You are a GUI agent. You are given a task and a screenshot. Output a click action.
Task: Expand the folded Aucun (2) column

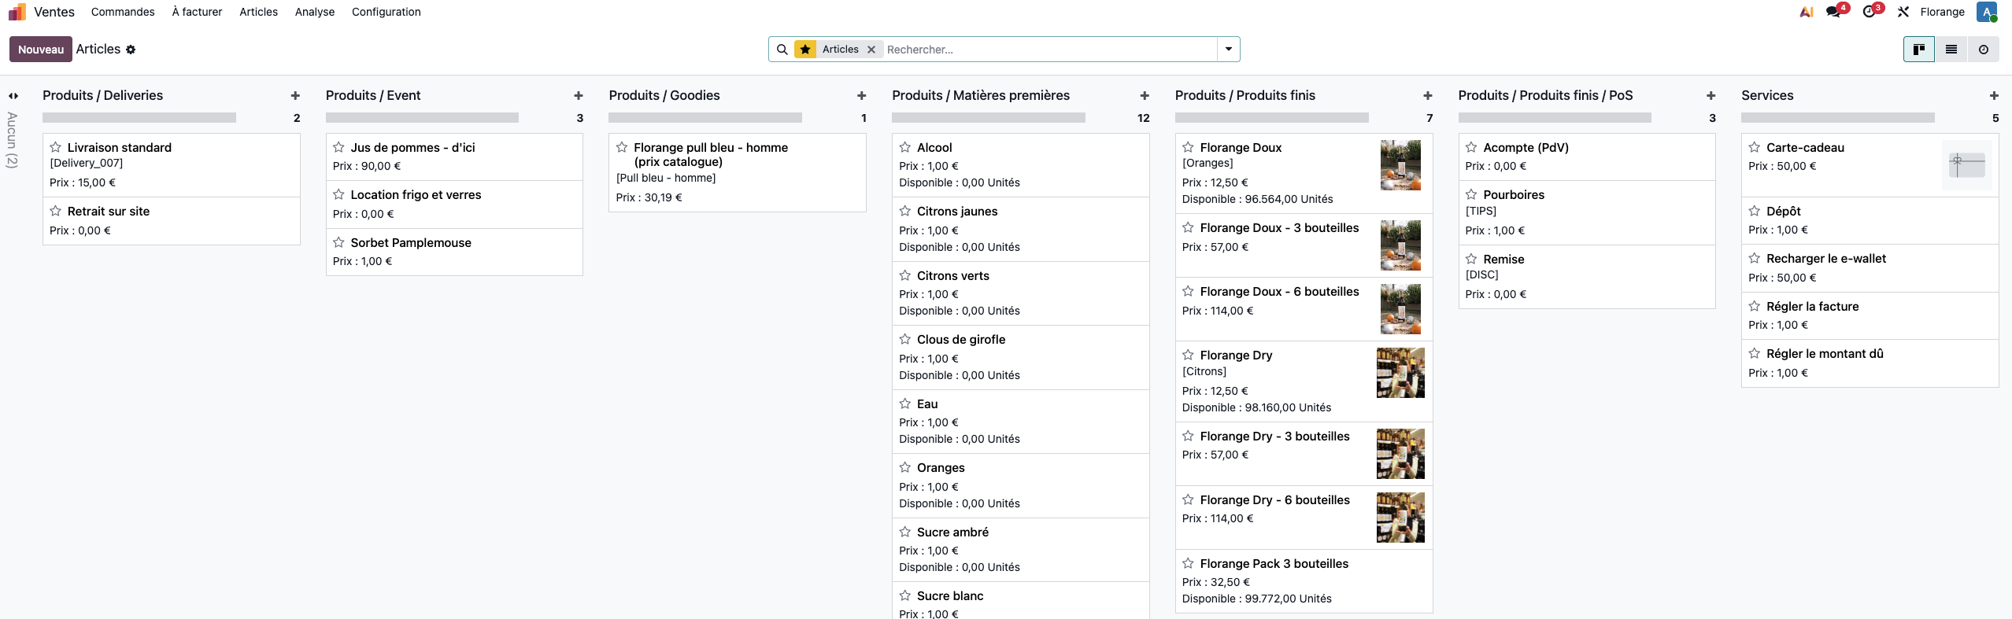point(13,96)
